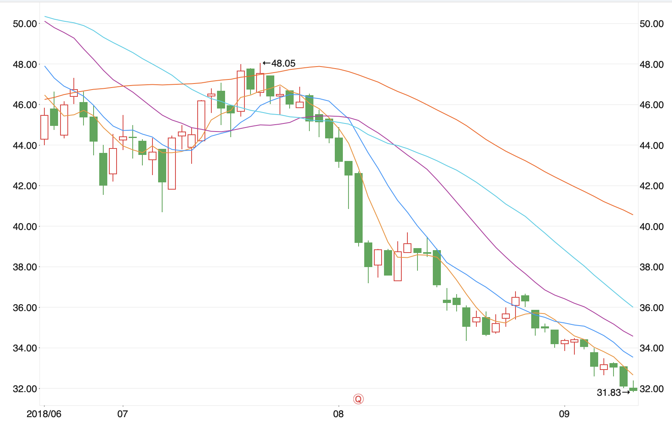Viewport: 672px width, 422px height.
Task: Select the 2018/06 date axis label
Action: (x=44, y=414)
